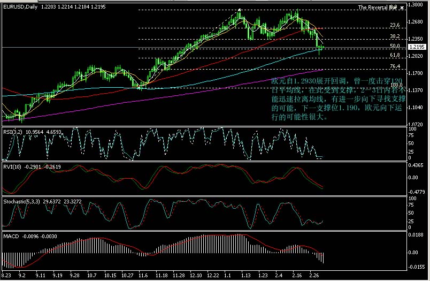Click the expert advisor disabled cross icon
Viewport: 430px width, 281px height.
[x=402, y=8]
